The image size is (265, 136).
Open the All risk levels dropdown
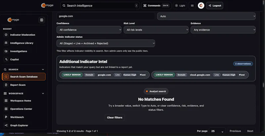pos(156,30)
